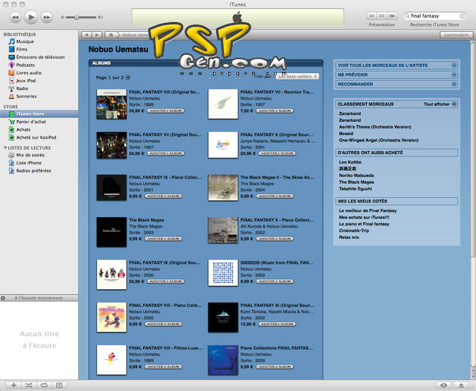Image resolution: width=476 pixels, height=391 pixels.
Task: Clear the final fantasy search field
Action: click(462, 16)
